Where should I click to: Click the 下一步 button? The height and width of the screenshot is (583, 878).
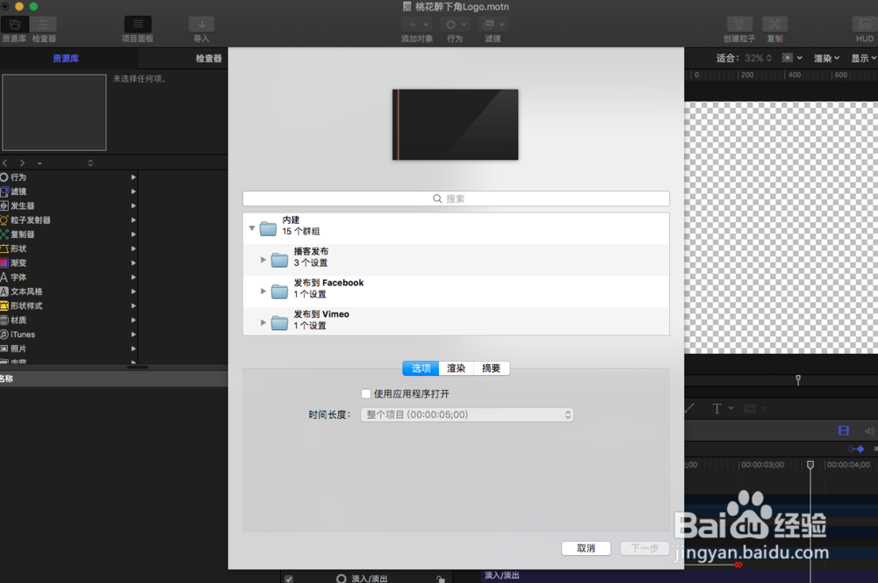644,548
